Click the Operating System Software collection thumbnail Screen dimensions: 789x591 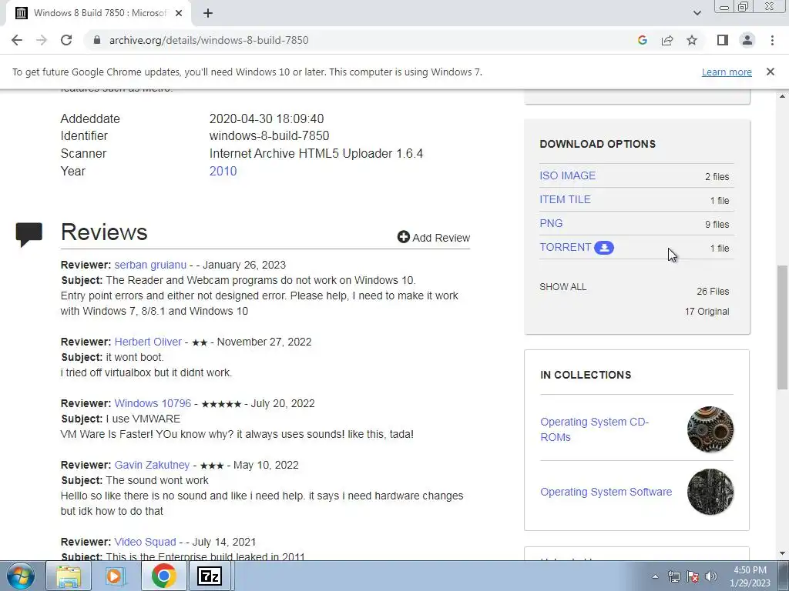710,492
